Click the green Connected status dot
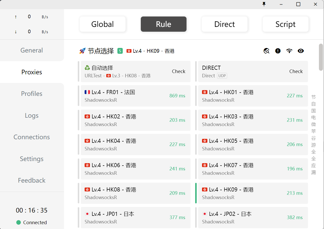 point(19,222)
